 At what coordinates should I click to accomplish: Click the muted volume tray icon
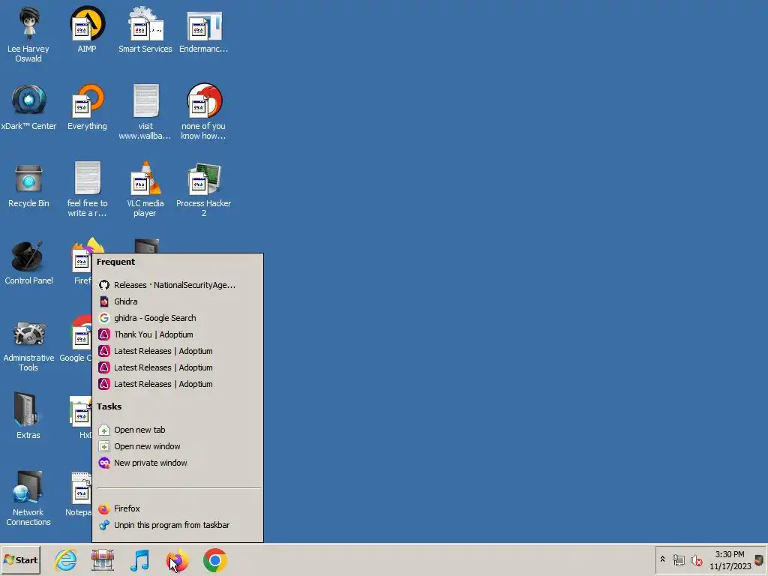pyautogui.click(x=697, y=559)
